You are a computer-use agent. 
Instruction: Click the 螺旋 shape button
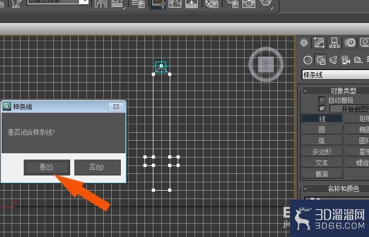[357, 163]
